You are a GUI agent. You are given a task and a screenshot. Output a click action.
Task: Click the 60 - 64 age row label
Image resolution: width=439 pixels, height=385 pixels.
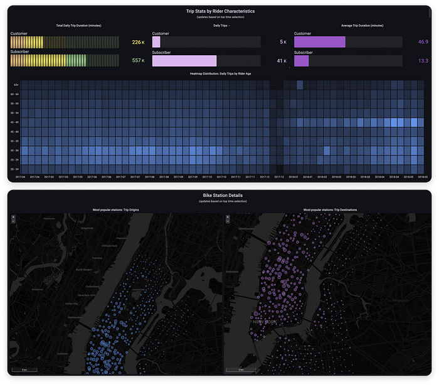14,94
